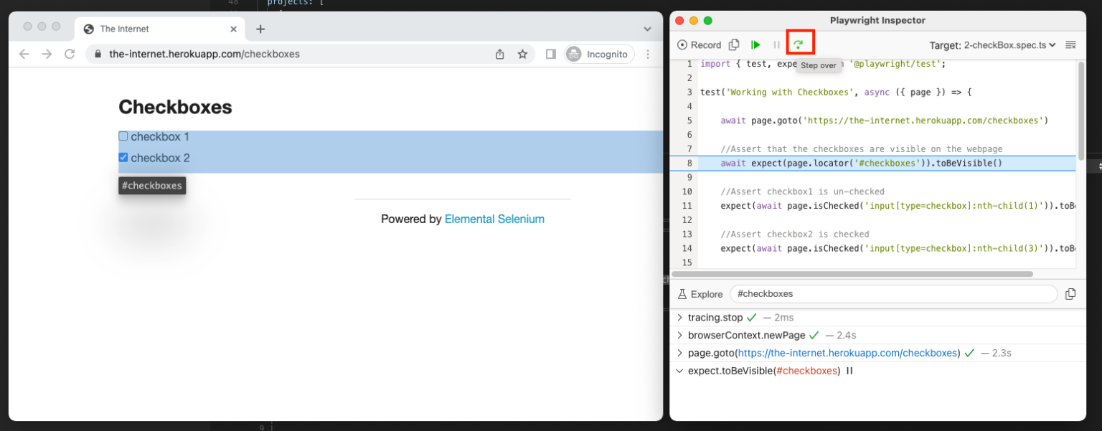
Task: Collapse the expect.toBeVisible log entry
Action: coord(680,371)
